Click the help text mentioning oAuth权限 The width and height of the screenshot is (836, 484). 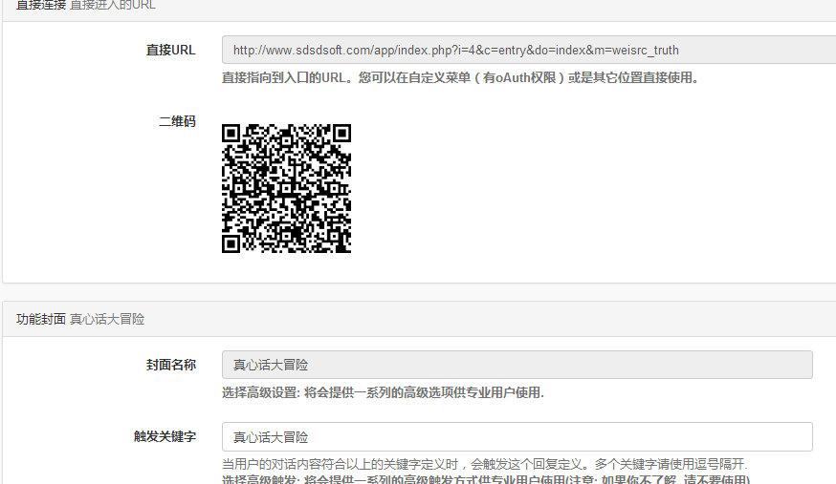[x=461, y=77]
